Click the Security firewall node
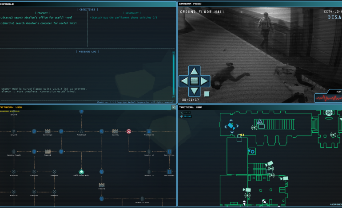This screenshot has width=342, height=208. pyautogui.click(x=115, y=131)
